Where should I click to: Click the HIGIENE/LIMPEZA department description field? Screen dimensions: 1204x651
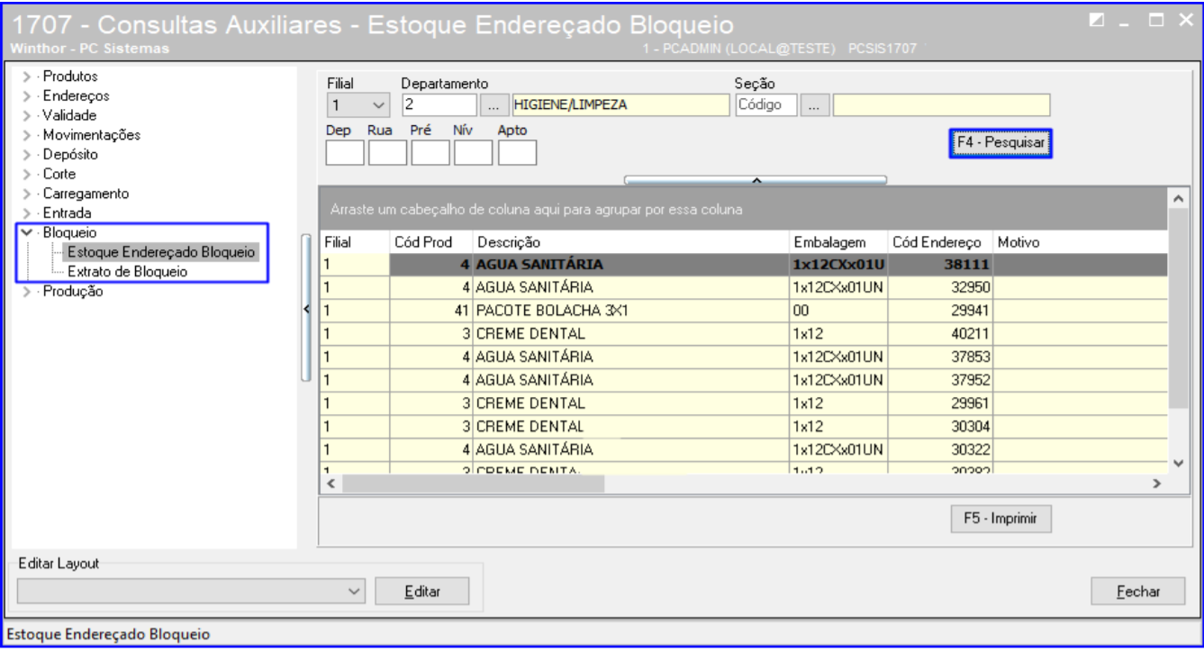pyautogui.click(x=620, y=104)
